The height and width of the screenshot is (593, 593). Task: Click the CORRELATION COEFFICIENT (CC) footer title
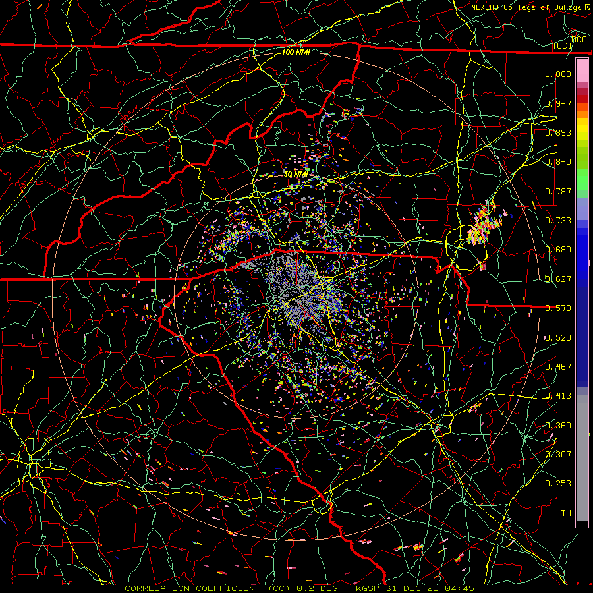tap(207, 588)
